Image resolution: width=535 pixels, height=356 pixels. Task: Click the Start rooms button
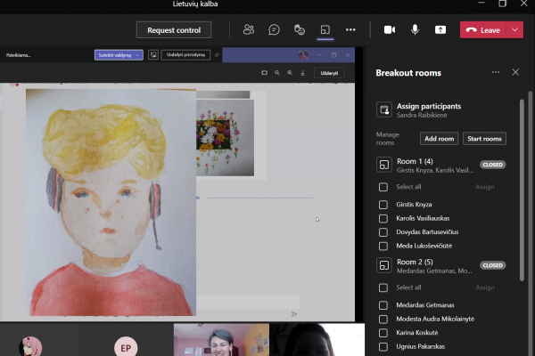pyautogui.click(x=484, y=139)
